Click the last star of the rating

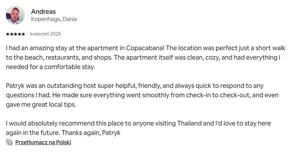pos(23,34)
